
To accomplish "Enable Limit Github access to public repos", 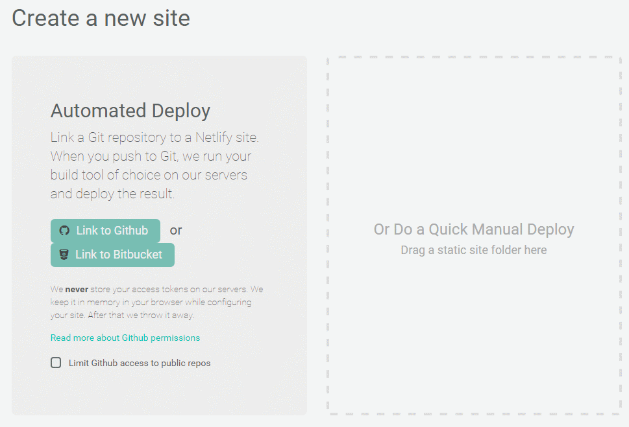I will point(56,362).
